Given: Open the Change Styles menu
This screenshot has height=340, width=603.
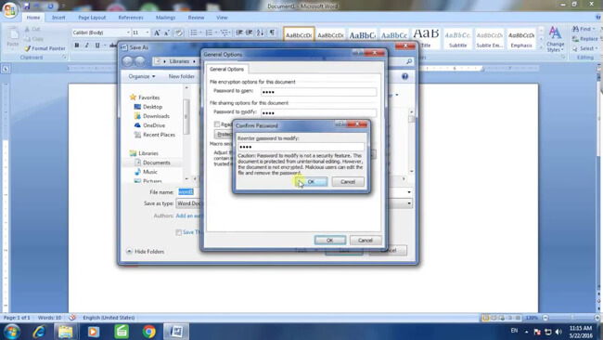Looking at the screenshot, I should coord(555,39).
